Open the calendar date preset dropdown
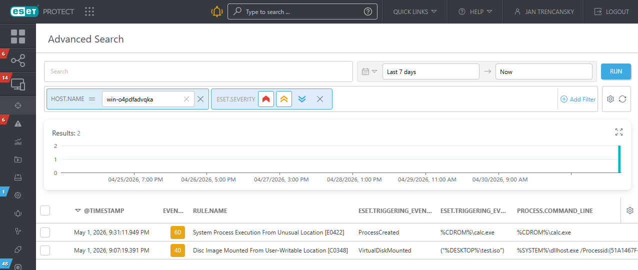Viewport: 638px width, 270px height. (369, 71)
